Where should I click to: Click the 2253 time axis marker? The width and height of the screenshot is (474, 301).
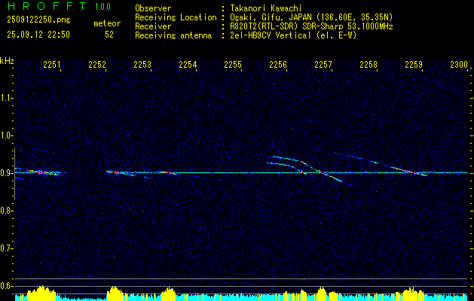142,65
